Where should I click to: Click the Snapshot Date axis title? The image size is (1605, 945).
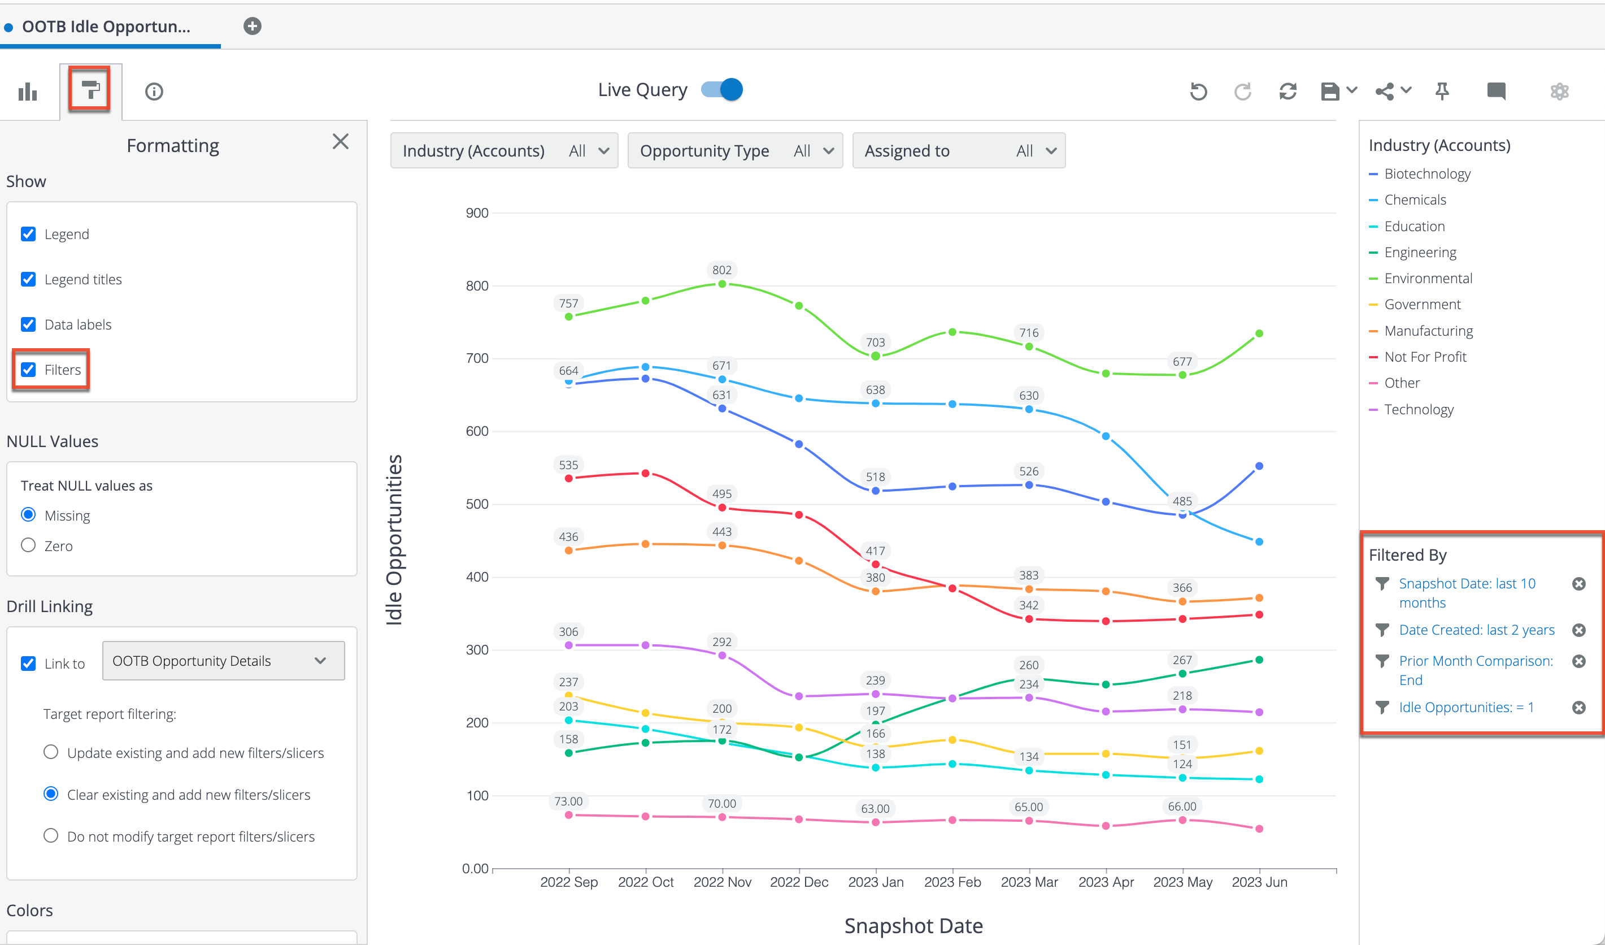pos(914,926)
